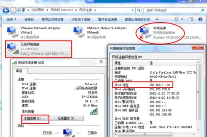
Task: Open the help question mark icon
Action: (200, 19)
